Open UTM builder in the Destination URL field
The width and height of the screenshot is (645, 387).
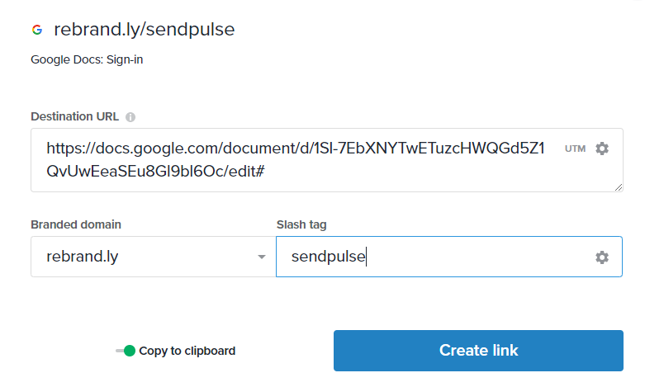pyautogui.click(x=575, y=149)
